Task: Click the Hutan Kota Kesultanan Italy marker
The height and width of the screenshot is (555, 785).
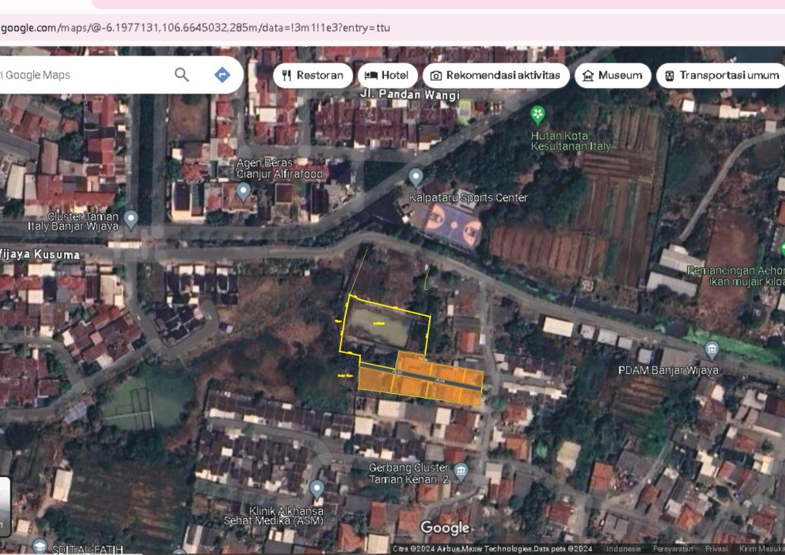Action: (538, 116)
